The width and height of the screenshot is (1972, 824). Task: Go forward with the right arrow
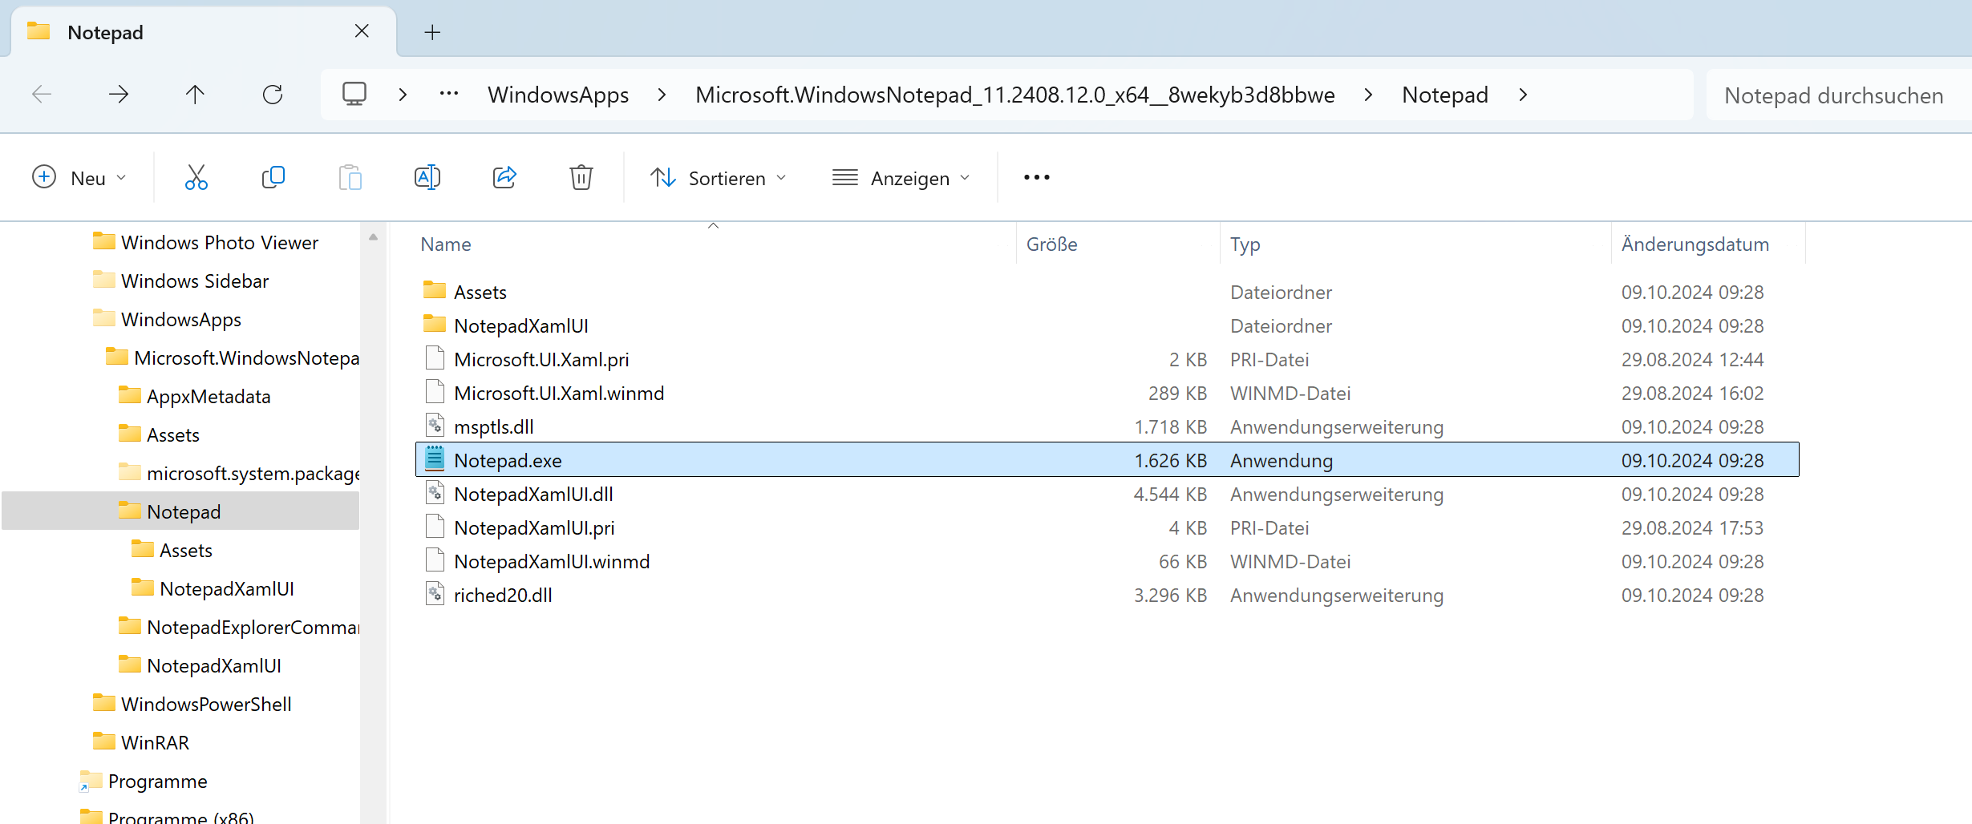coord(119,95)
